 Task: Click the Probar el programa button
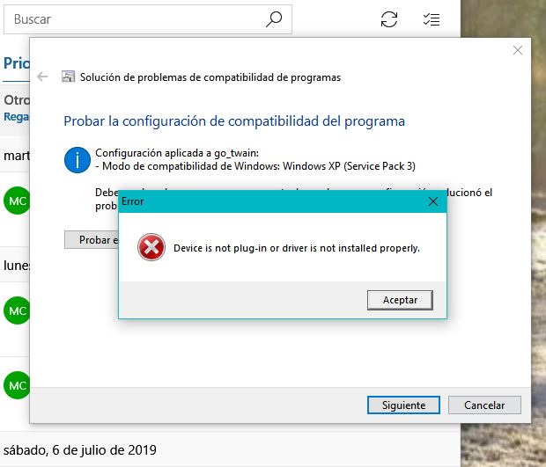coord(92,239)
